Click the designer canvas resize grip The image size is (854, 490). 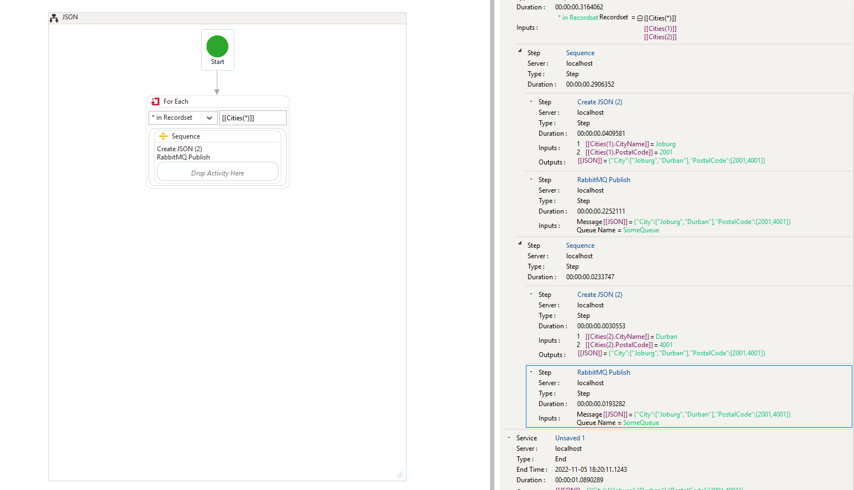coord(400,475)
